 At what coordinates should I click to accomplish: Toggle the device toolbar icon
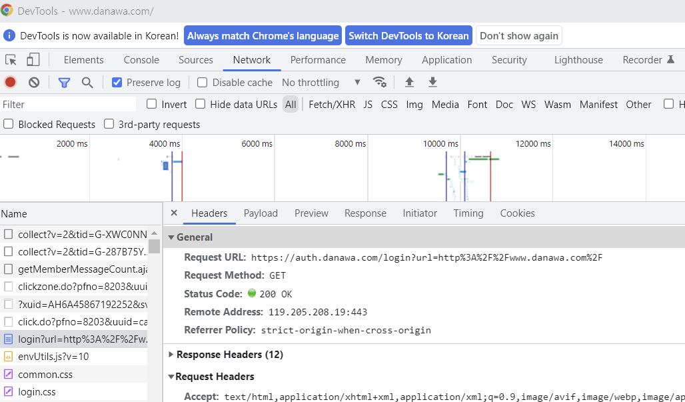coord(33,60)
